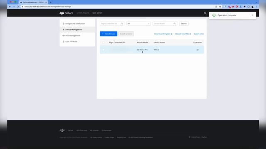Click the red circular extension icon in the browser toolbar
266x149 pixels.
(x=236, y=7)
